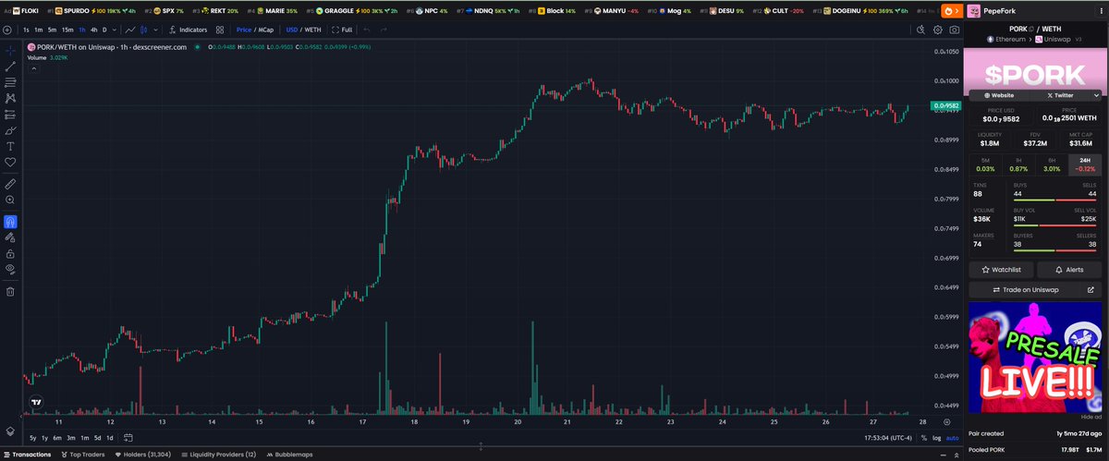
Task: Take a chart snapshot with camera icon
Action: point(954,30)
